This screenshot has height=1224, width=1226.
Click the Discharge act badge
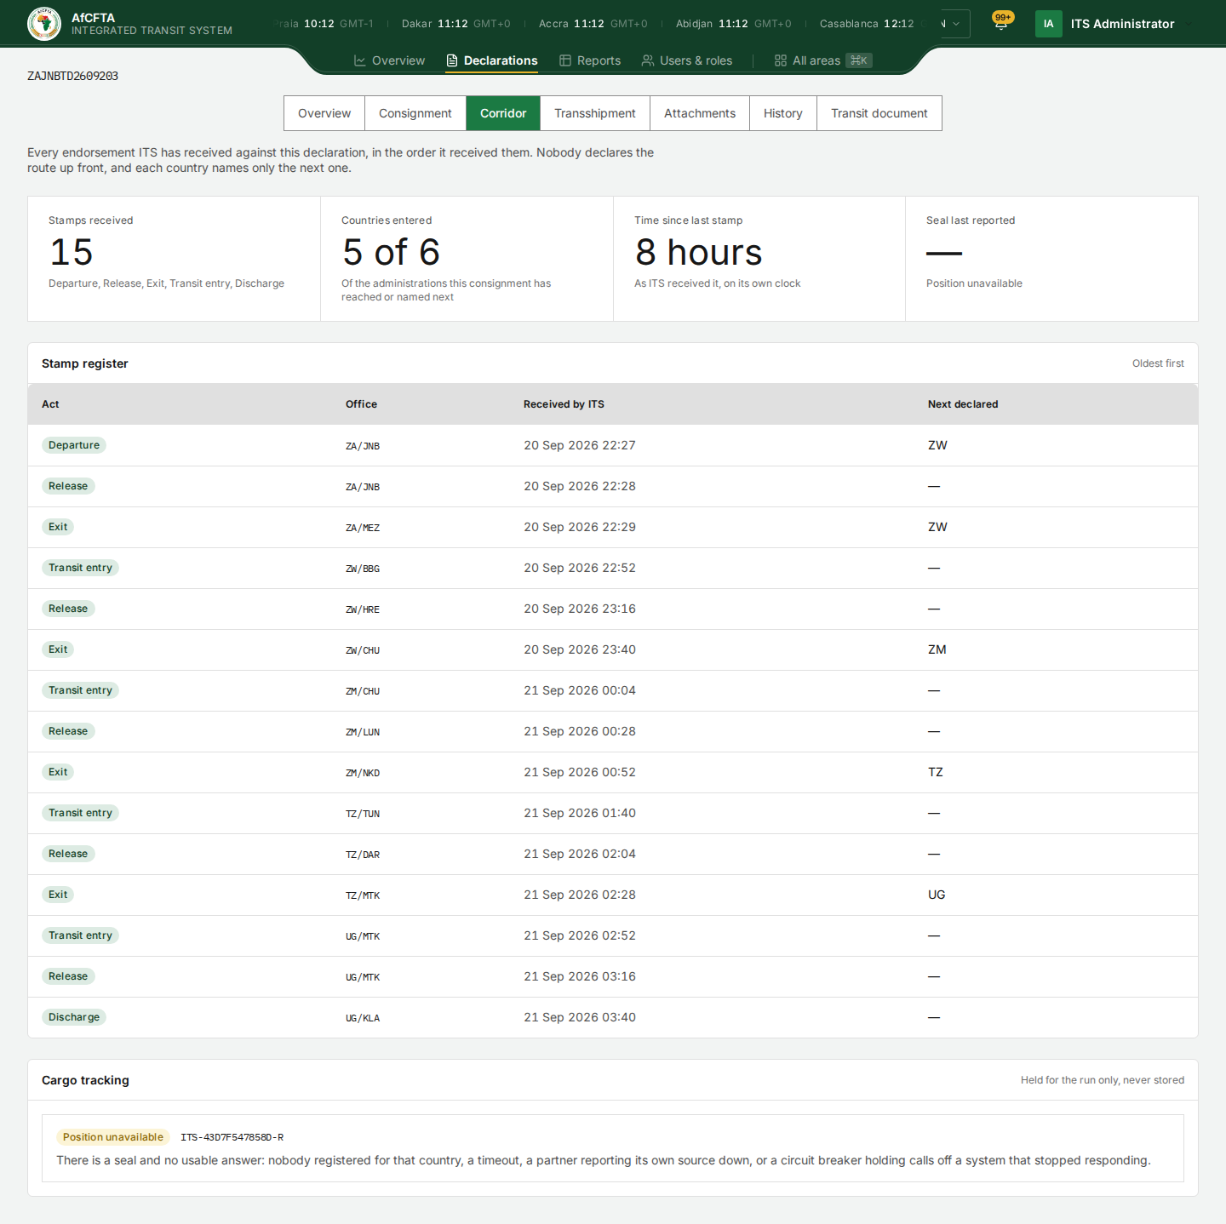(74, 1017)
